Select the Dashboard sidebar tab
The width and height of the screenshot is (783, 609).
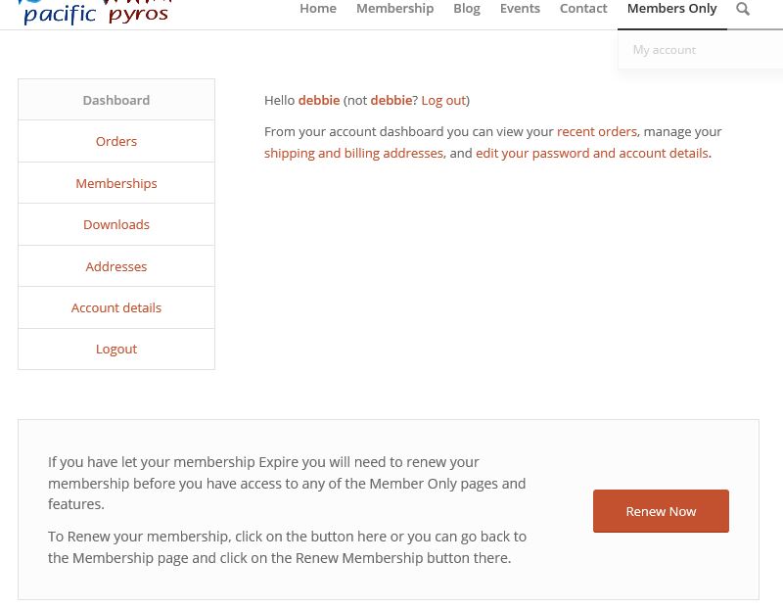pos(116,100)
